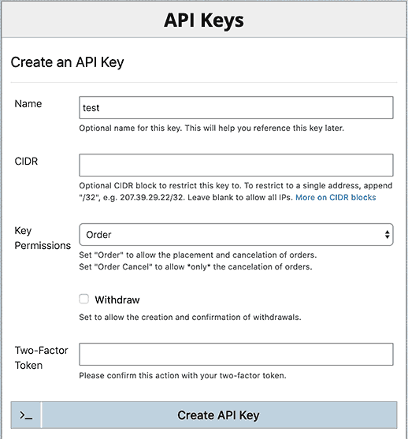Enable the Withdraw checkbox
Viewport: 408px width, 439px height.
(84, 299)
